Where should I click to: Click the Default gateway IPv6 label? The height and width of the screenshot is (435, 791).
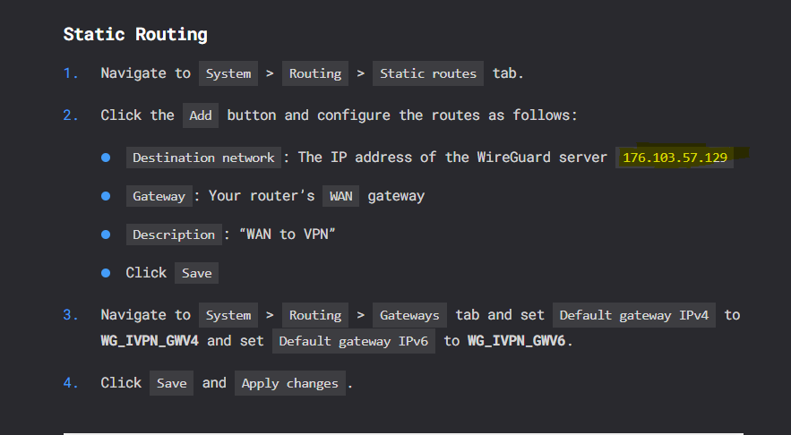(354, 341)
